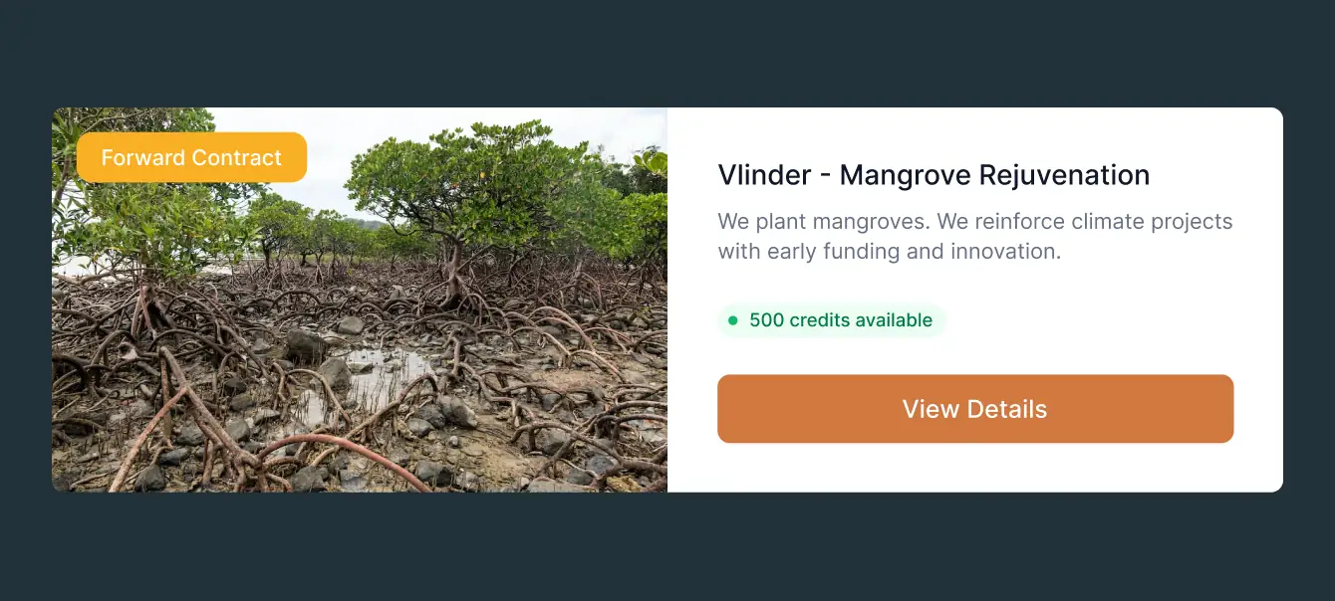Screen dimensions: 1335x601
Task: Click the line 'with early funding and innovation'
Action: pyautogui.click(x=890, y=252)
